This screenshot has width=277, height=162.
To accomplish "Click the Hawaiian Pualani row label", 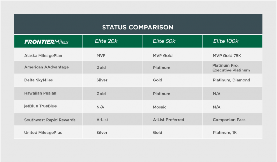I will point(41,93).
